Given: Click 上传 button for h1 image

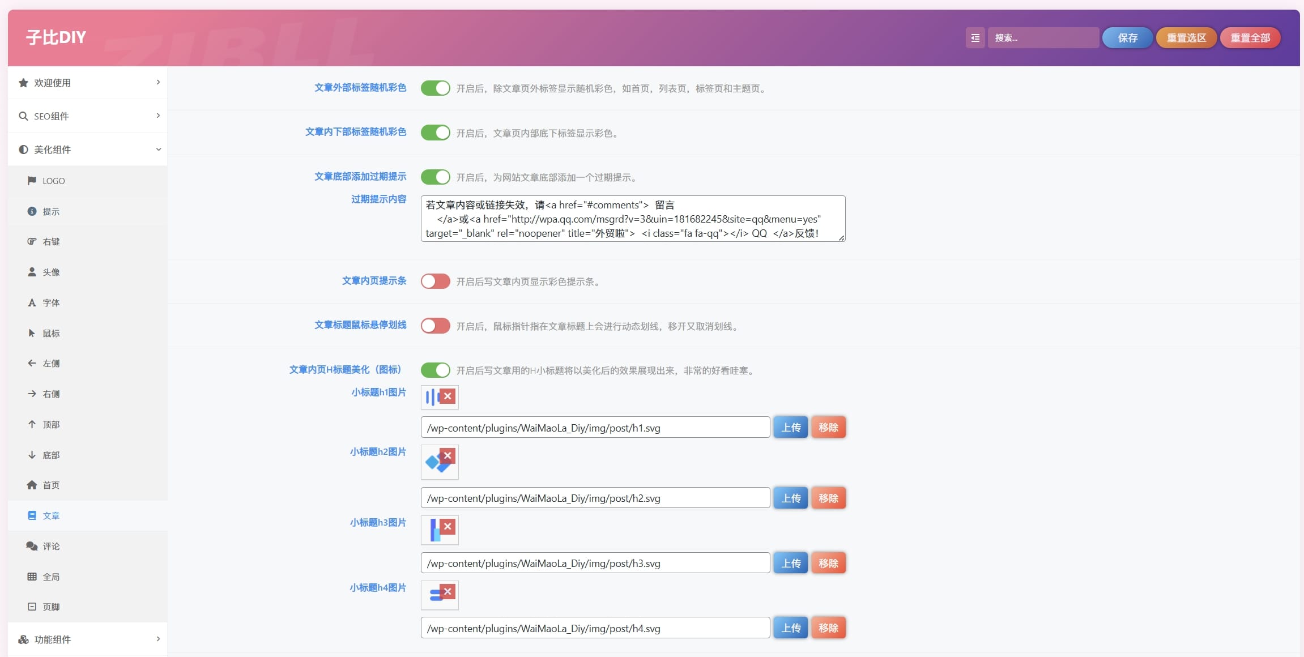Looking at the screenshot, I should click(x=791, y=428).
